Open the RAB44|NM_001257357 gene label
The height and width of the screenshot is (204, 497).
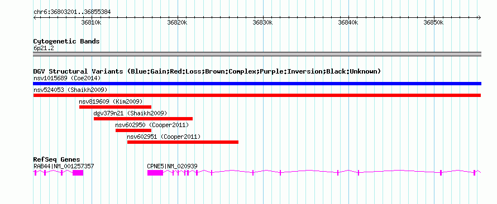tap(64, 166)
